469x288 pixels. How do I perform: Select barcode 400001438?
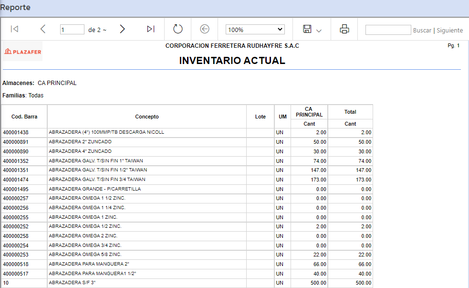(16, 132)
